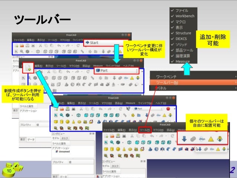Open Start workbench dropdown
Image resolution: width=237 pixels, height=178 pixels.
click(x=106, y=43)
